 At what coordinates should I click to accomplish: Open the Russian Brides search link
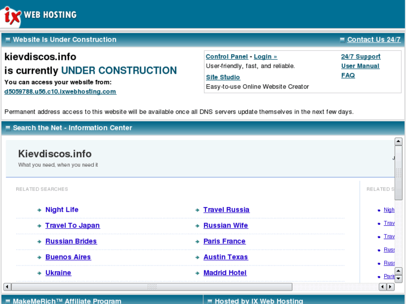tap(71, 241)
